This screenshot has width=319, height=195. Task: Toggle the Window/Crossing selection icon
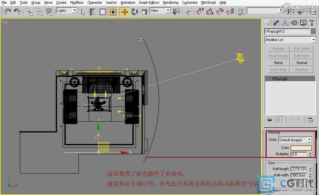(113, 12)
